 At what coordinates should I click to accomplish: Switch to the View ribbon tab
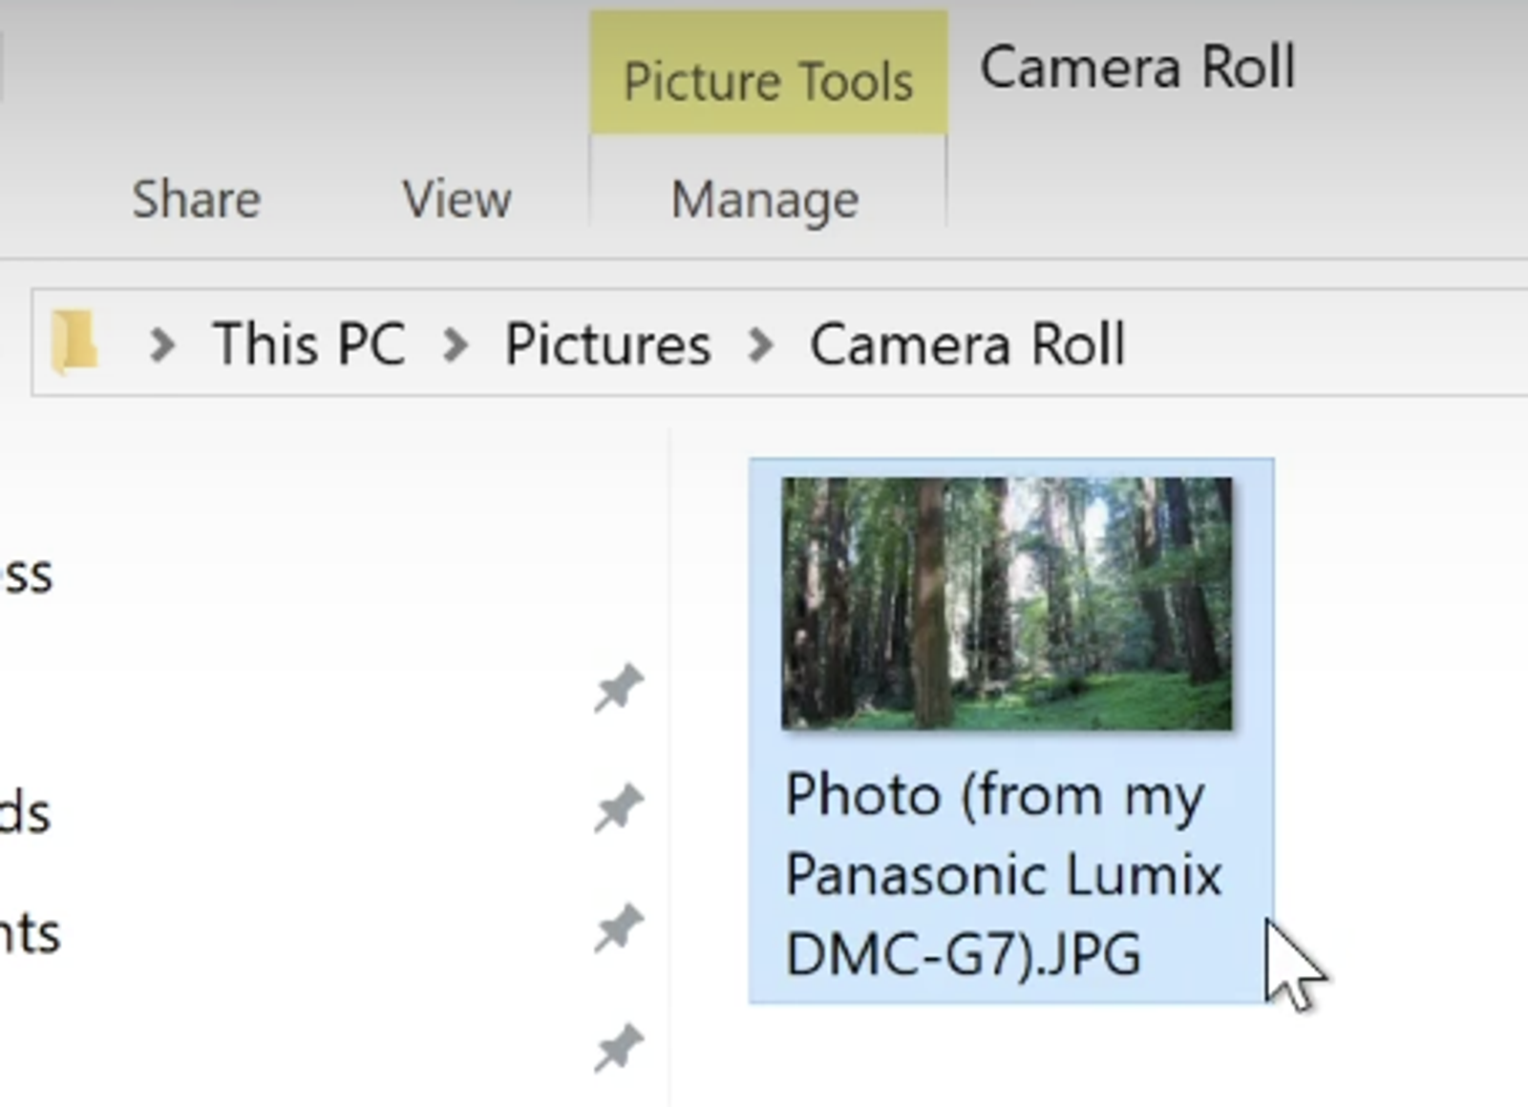tap(456, 199)
